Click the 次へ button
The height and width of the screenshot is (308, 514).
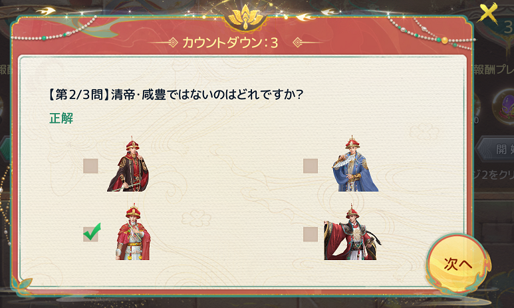457,263
